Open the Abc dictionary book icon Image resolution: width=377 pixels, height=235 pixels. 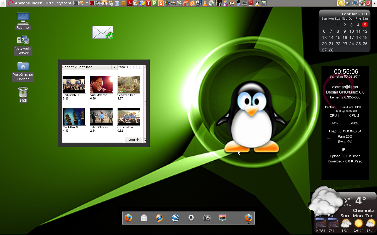pyautogui.click(x=251, y=3)
